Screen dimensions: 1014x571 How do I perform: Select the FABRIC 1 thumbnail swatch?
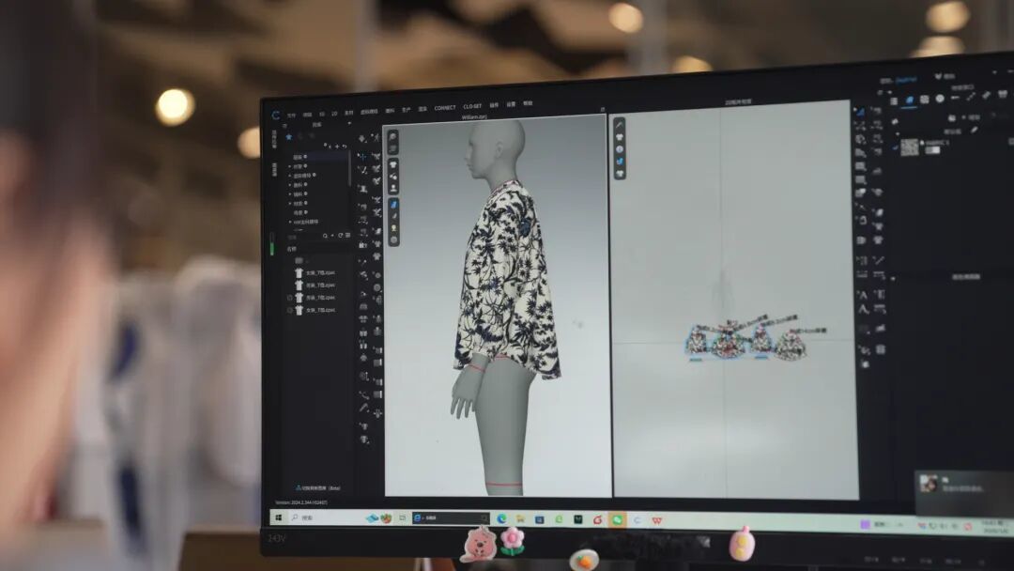point(909,147)
